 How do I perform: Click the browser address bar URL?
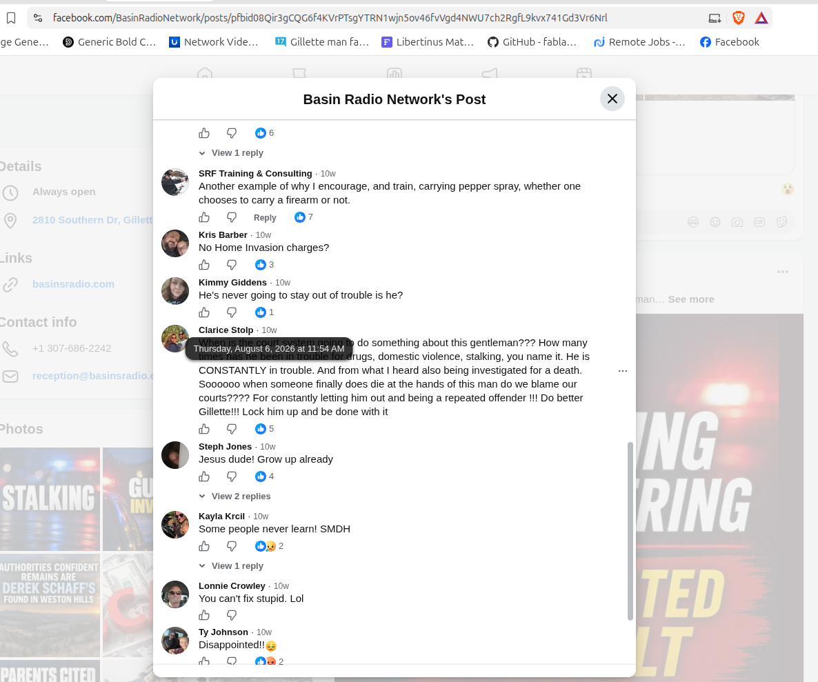pyautogui.click(x=330, y=18)
